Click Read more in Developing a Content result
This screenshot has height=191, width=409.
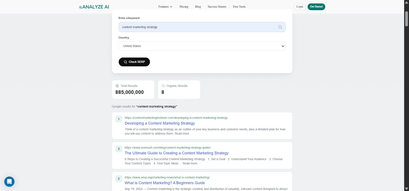click(x=182, y=134)
